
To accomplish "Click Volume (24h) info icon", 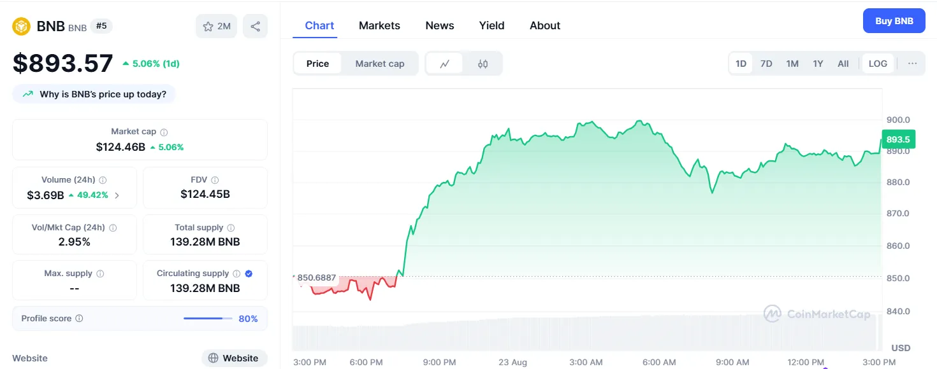I will pyautogui.click(x=103, y=180).
